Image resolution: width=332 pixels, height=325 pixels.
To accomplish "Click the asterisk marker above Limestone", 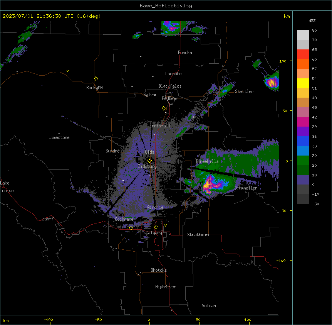I will (59, 133).
